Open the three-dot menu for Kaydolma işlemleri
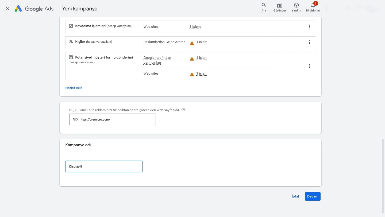Screen dimensions: 385x217 (310, 26)
